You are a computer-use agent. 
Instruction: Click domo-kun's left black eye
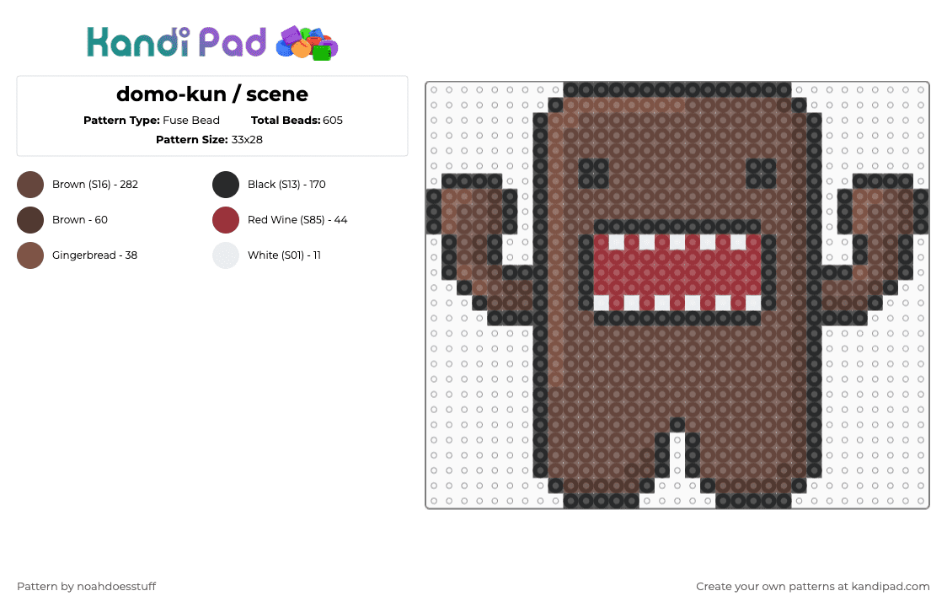pyautogui.click(x=593, y=174)
